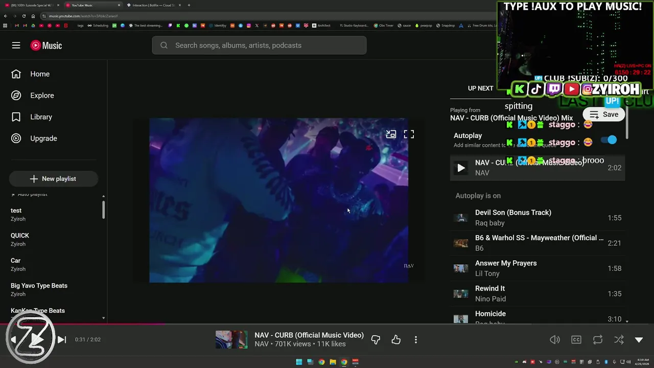The image size is (654, 368).
Task: Click the playlist sidebar scrollbar
Action: [x=104, y=210]
